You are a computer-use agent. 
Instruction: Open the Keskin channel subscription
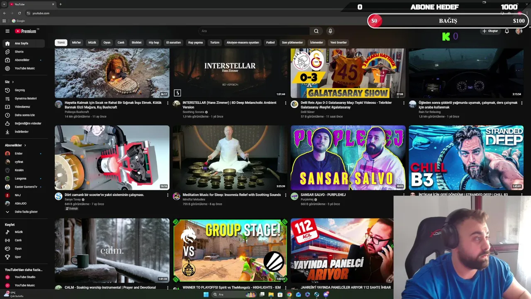coord(23,170)
